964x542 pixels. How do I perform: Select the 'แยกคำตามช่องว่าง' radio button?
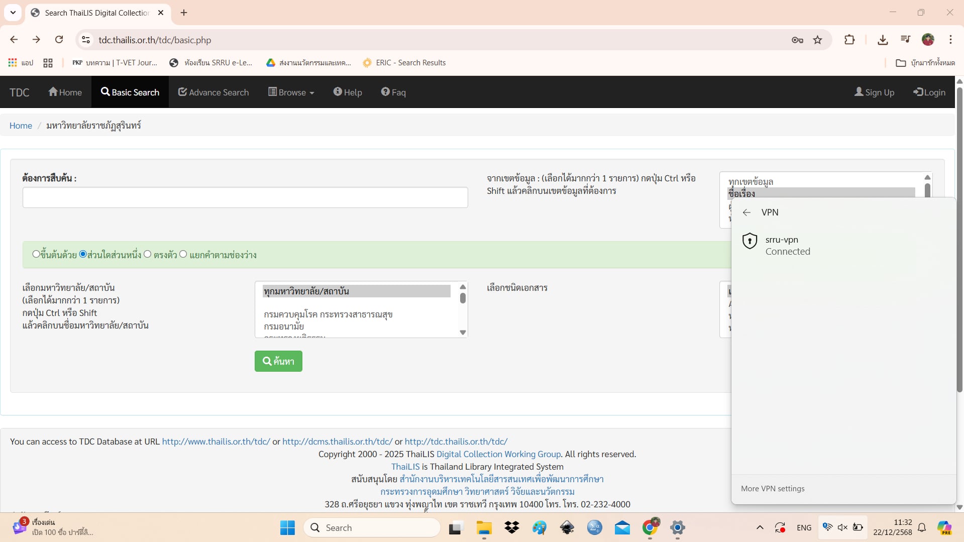[183, 254]
